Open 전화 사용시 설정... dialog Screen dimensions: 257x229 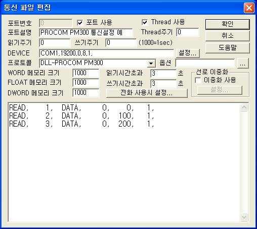click(x=147, y=93)
